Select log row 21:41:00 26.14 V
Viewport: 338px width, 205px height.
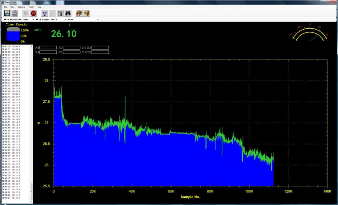coord(11,131)
